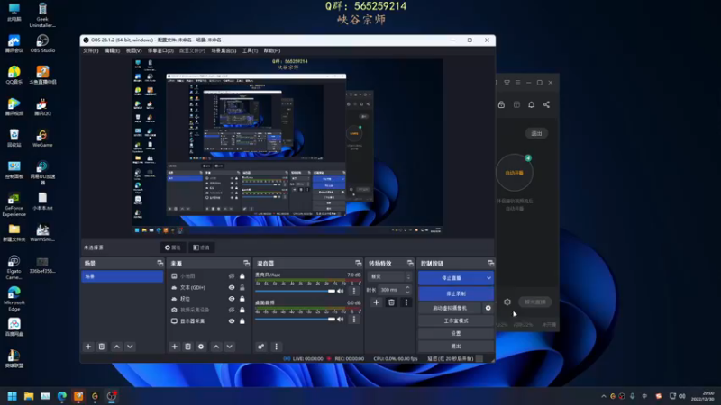The image size is (721, 405).
Task: Hide the 段位 source
Action: coord(232,299)
